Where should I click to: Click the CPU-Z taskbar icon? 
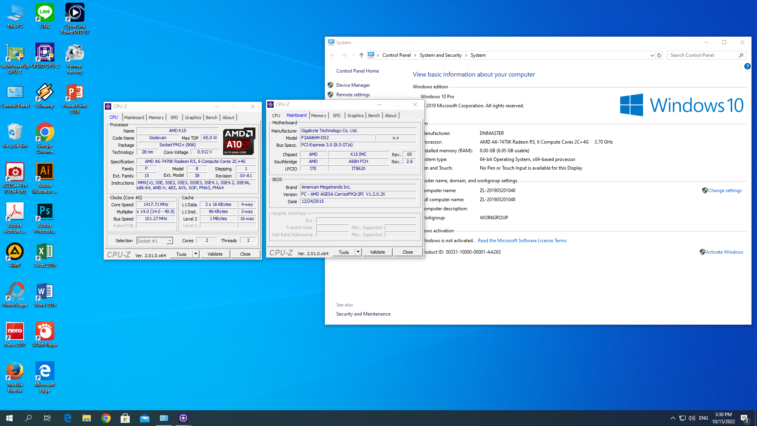183,418
